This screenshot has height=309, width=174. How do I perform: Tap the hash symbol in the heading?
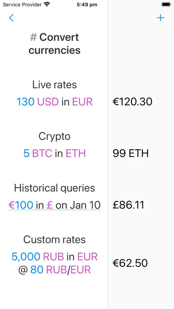(33, 37)
